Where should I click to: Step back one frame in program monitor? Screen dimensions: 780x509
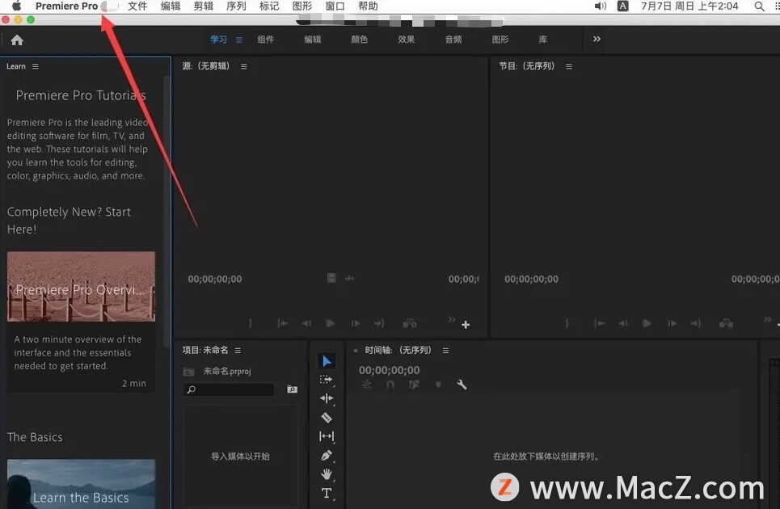(x=623, y=324)
